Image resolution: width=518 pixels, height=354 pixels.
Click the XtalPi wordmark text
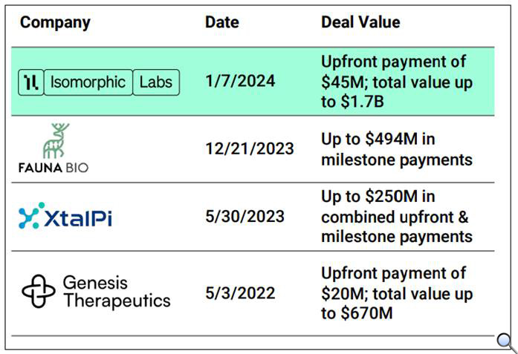(x=78, y=217)
